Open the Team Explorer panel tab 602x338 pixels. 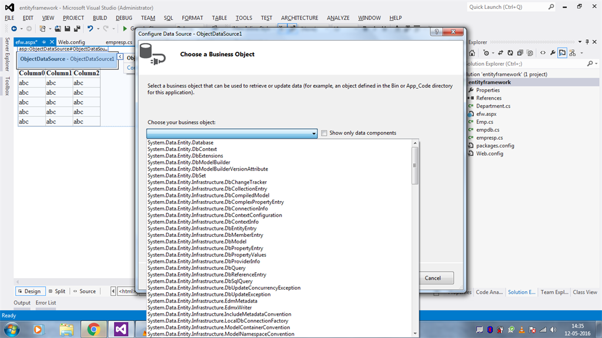coord(554,292)
